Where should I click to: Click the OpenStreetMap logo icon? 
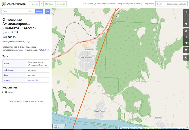[x=4, y=4]
